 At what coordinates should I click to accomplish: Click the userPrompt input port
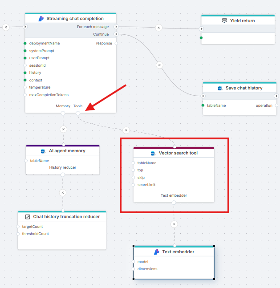pyautogui.click(x=25, y=58)
